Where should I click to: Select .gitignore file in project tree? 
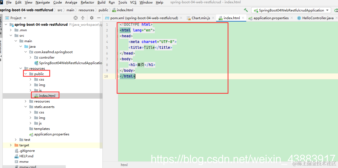click(x=27, y=151)
